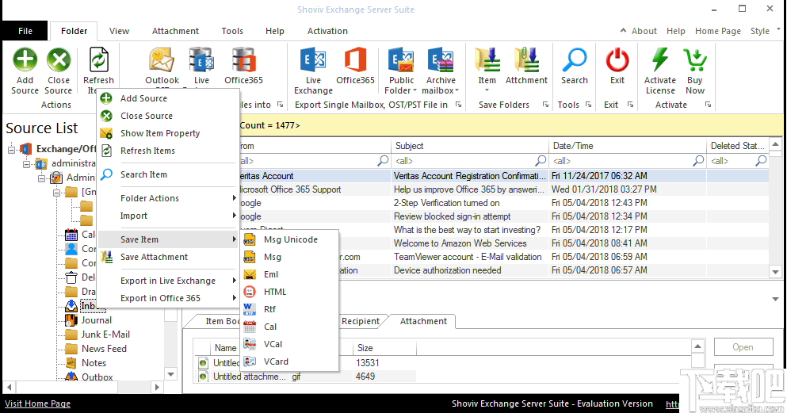Choose Msg Unicode save format
The height and width of the screenshot is (413, 787).
289,239
